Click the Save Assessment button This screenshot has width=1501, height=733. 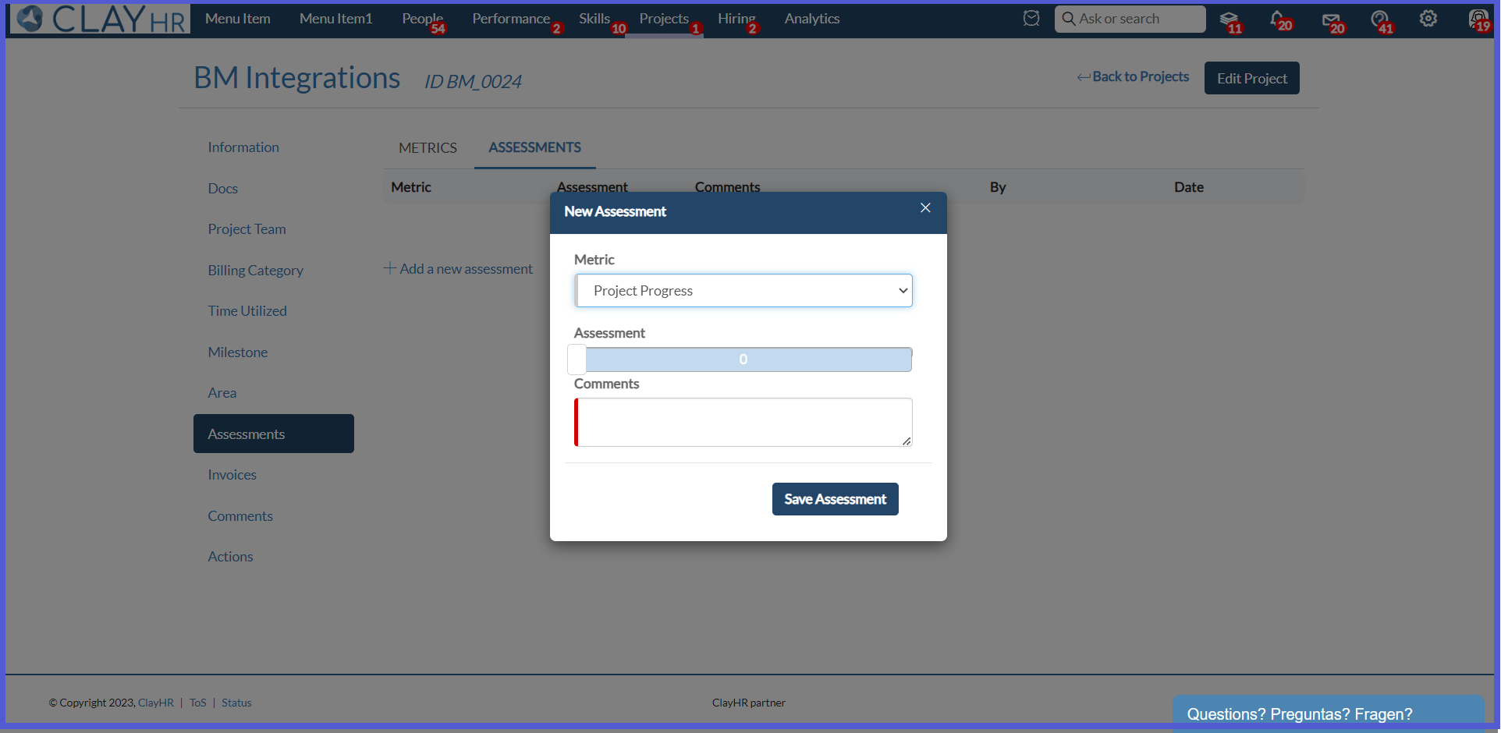click(x=836, y=499)
